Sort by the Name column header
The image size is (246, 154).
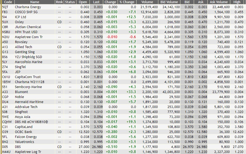[35, 2]
